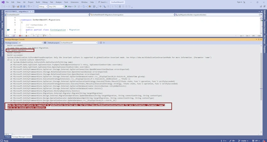The image size is (267, 142).
Task: Click the Send Feedback icon
Action: coord(264,7)
